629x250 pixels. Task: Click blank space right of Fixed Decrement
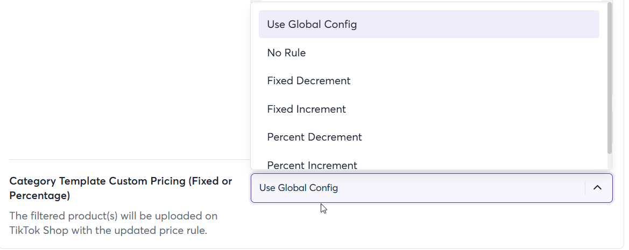473,80
